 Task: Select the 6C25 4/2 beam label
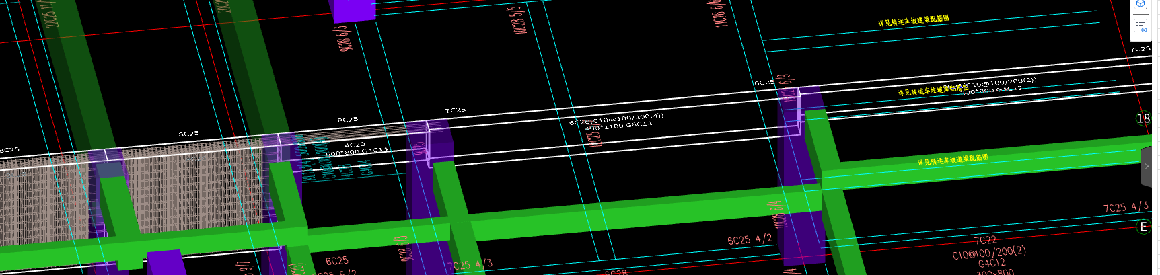pyautogui.click(x=750, y=239)
